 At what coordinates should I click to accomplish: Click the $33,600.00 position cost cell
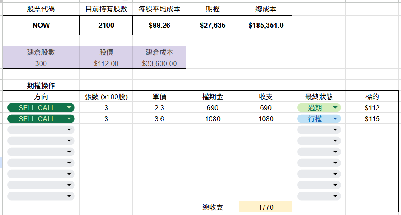[159, 63]
